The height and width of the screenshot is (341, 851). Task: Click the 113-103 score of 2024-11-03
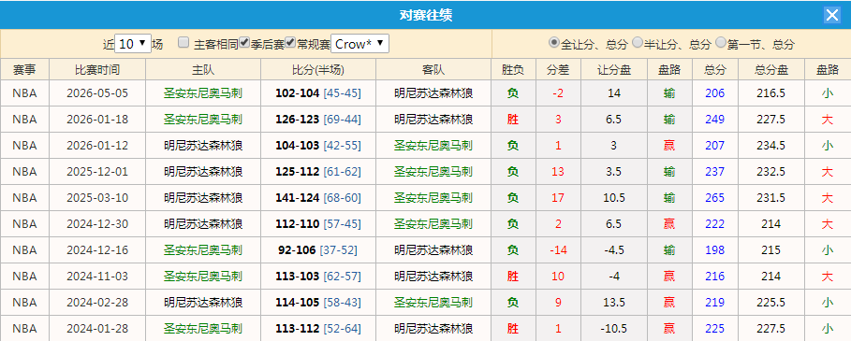(x=298, y=276)
